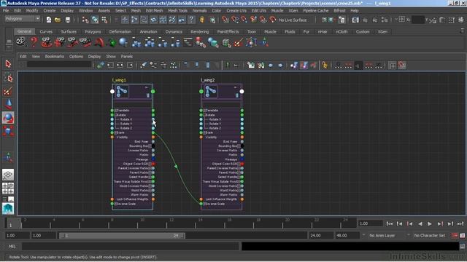
Task: Click the MEL command line input field
Action: tap(130, 246)
